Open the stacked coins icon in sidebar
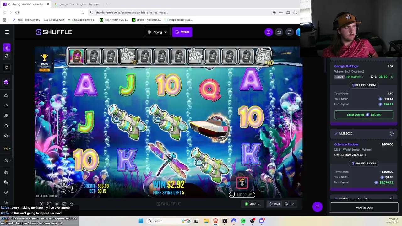Screen dimensions: 402x226 pos(6,182)
